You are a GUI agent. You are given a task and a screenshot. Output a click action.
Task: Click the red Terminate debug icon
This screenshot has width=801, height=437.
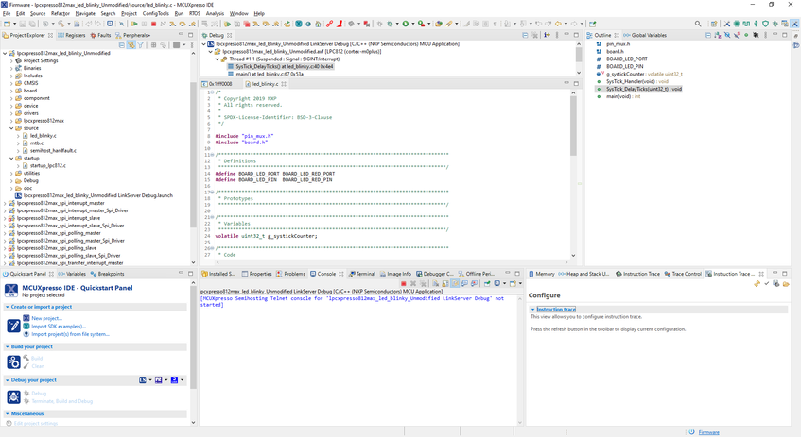153,24
